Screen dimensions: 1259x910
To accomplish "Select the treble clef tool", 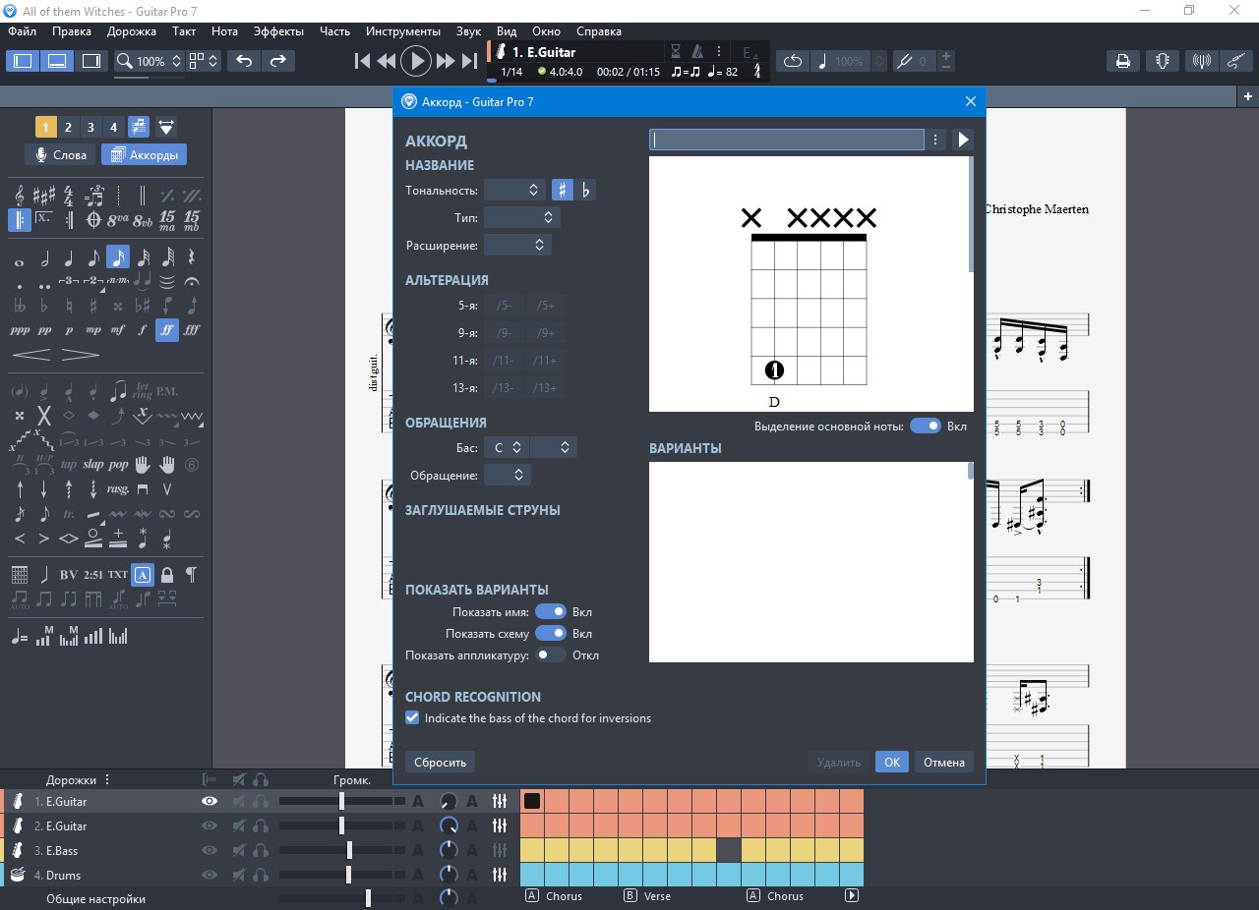I will (20, 194).
